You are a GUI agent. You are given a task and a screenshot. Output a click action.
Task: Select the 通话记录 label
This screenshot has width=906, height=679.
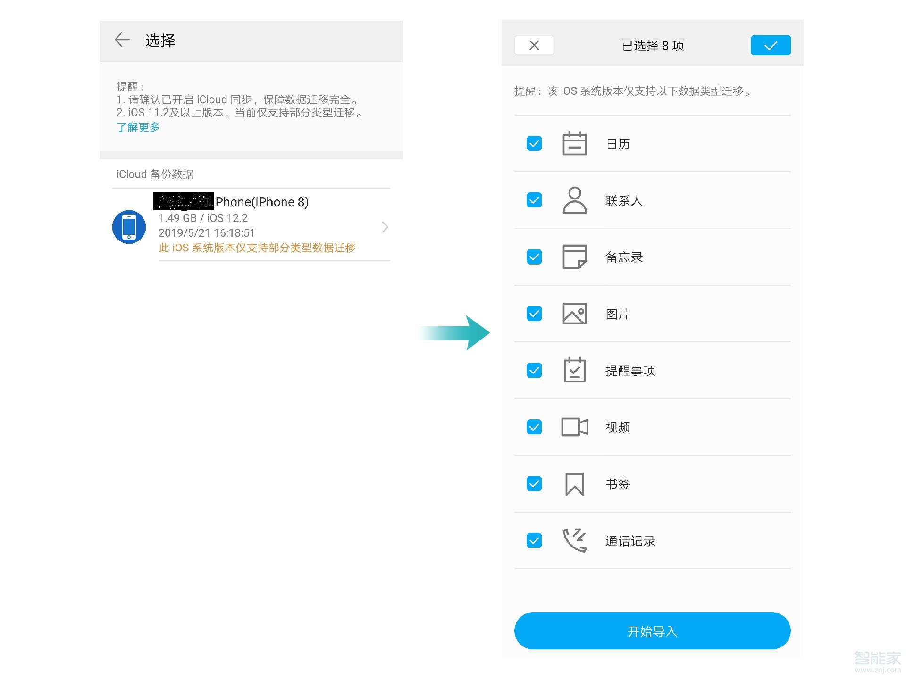(x=630, y=541)
